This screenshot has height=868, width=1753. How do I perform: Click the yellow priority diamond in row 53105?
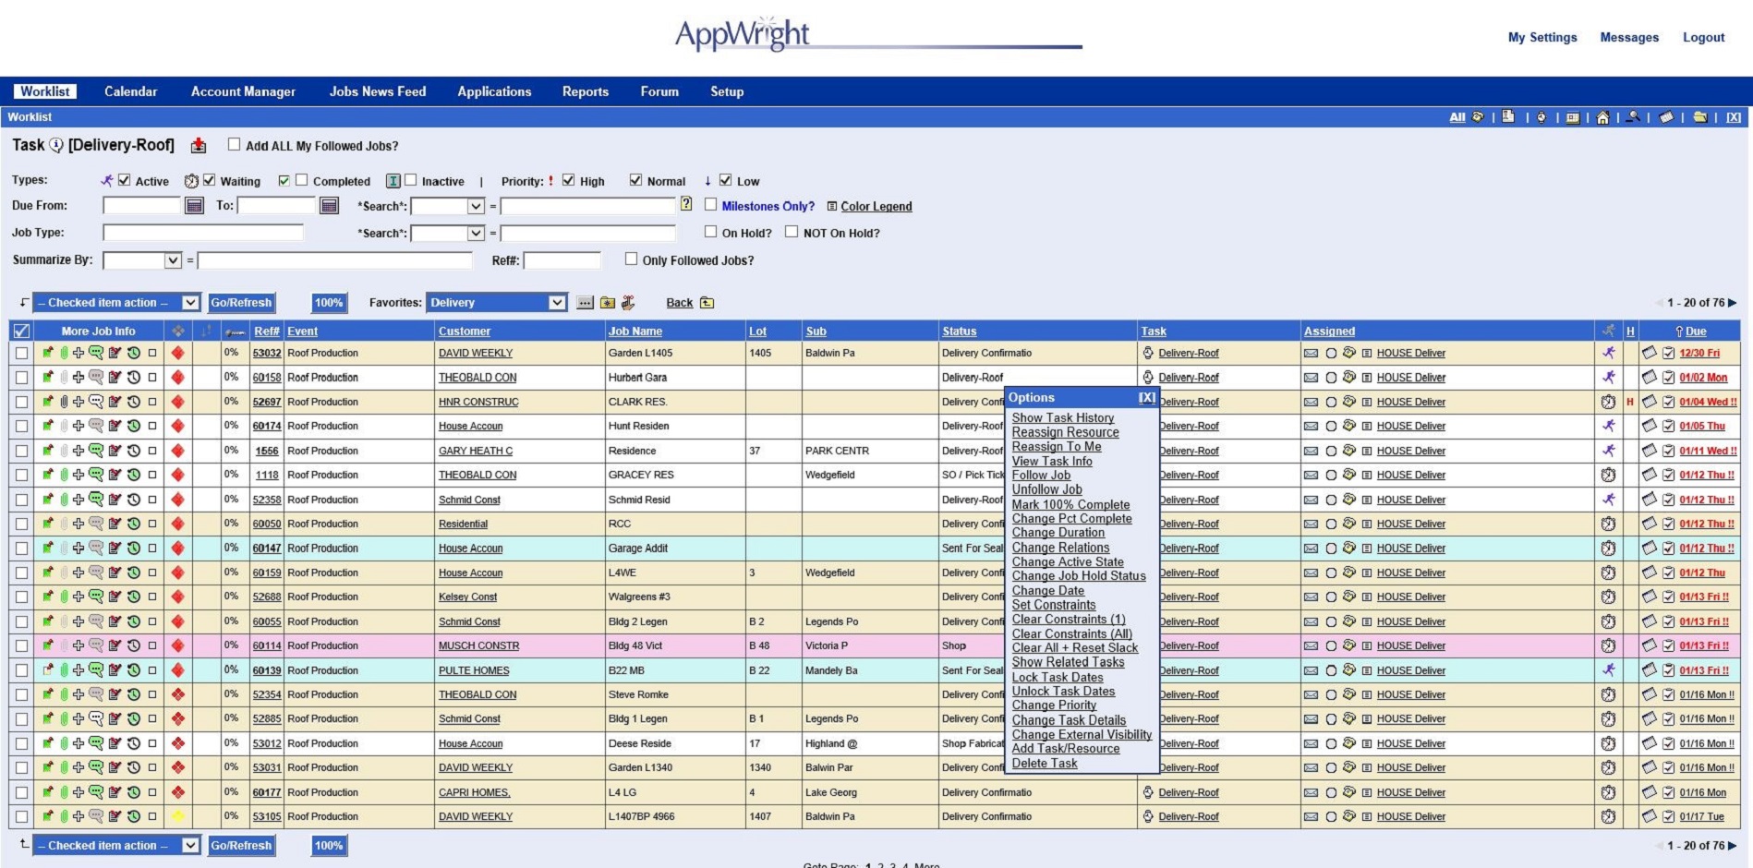point(177,816)
